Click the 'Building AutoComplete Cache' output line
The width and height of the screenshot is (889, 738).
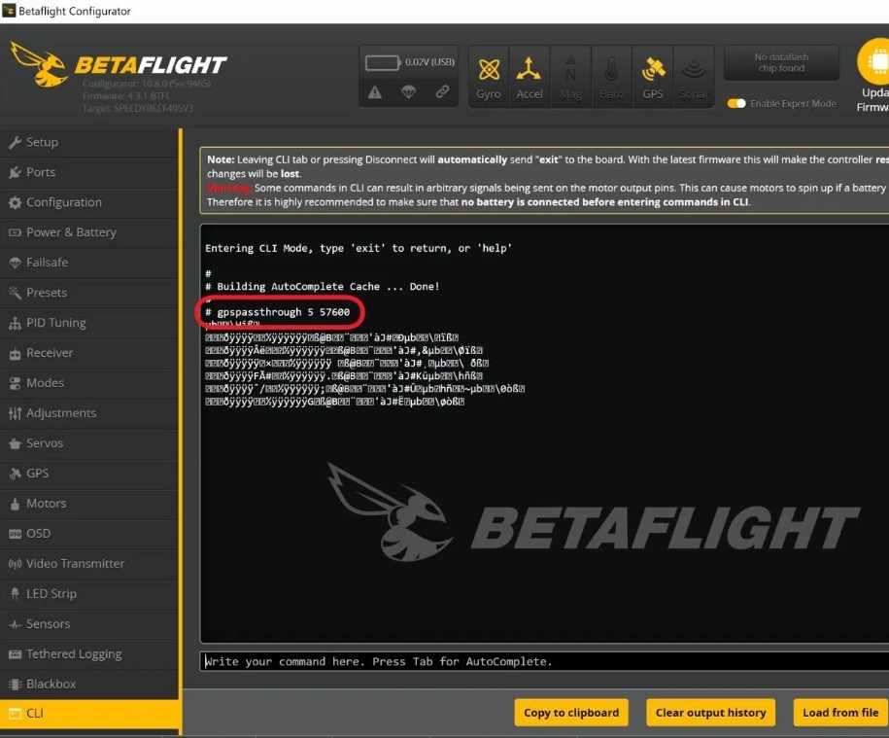tap(322, 287)
